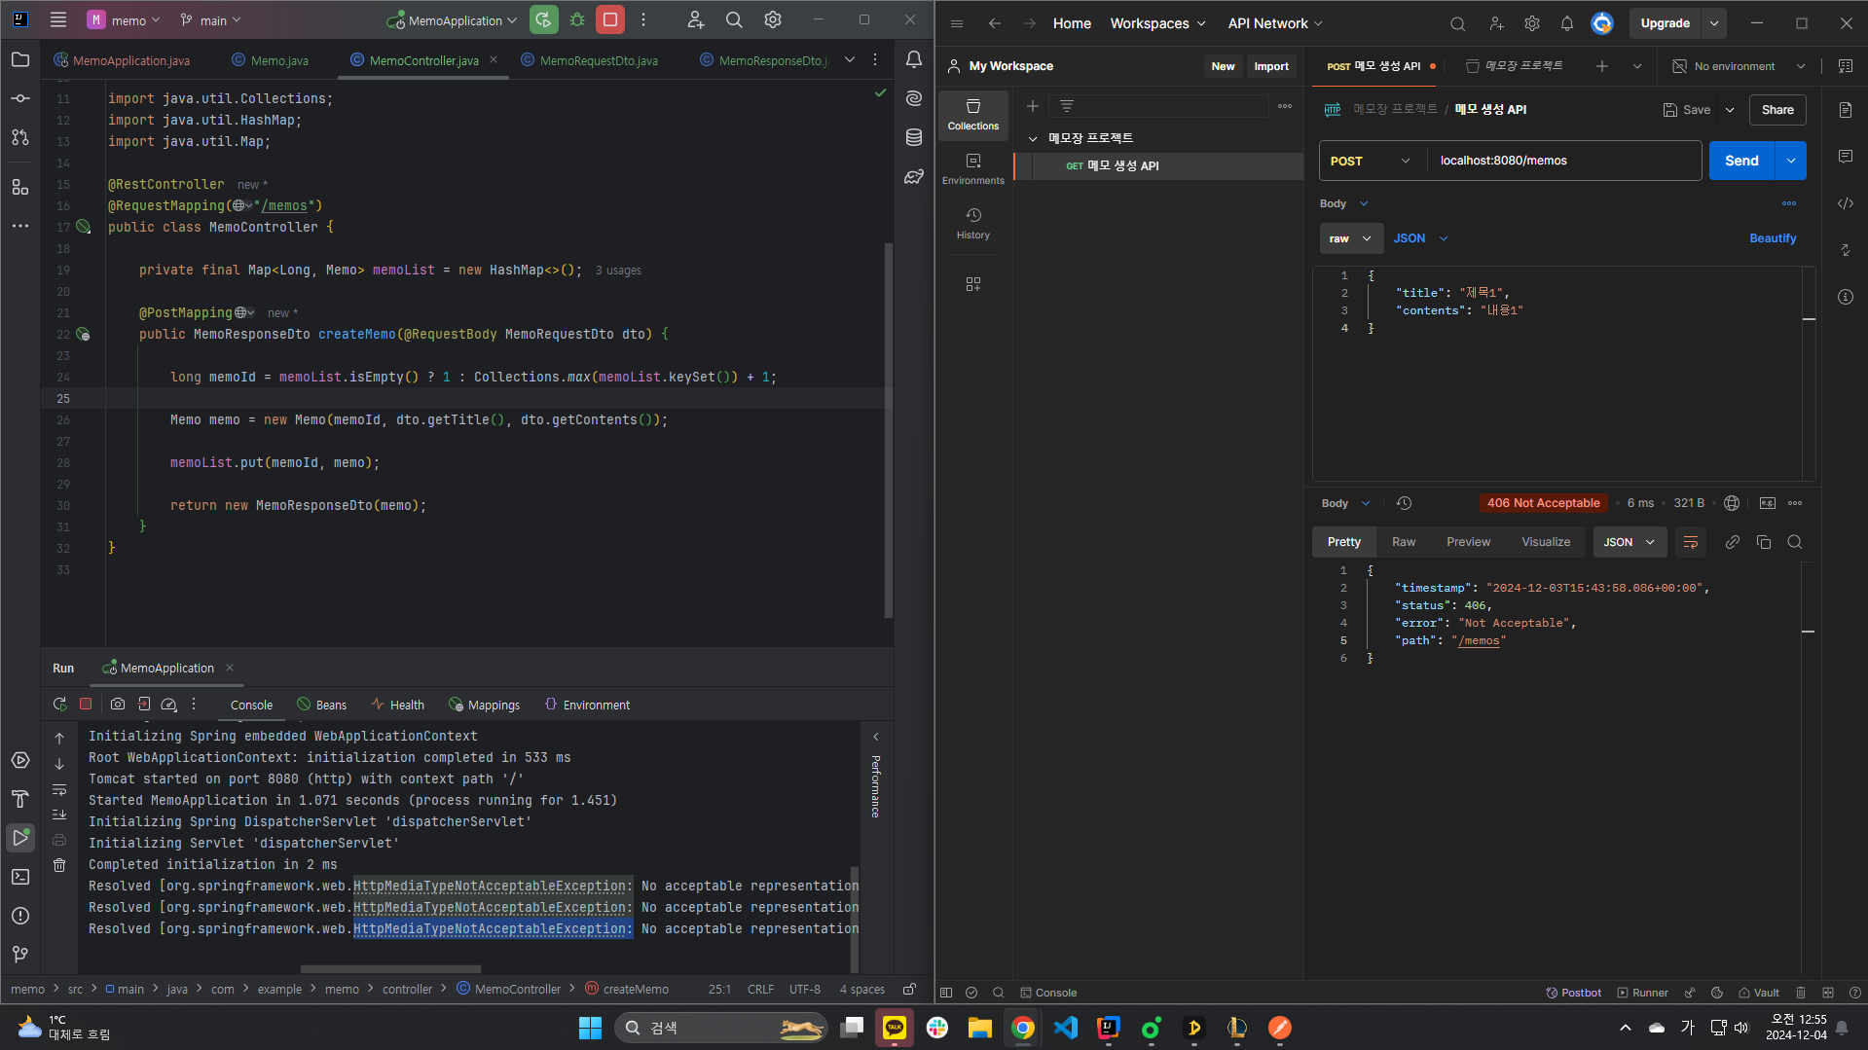The width and height of the screenshot is (1868, 1050).
Task: Open Postman notifications bell icon
Action: [1567, 23]
